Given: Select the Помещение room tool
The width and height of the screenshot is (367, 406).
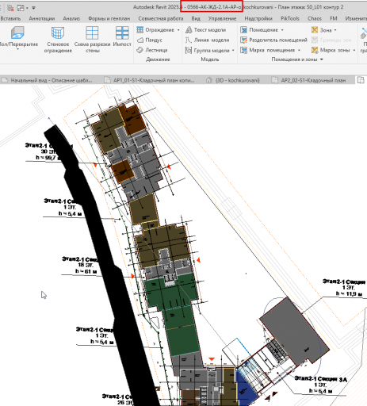Looking at the screenshot, I should point(259,30).
